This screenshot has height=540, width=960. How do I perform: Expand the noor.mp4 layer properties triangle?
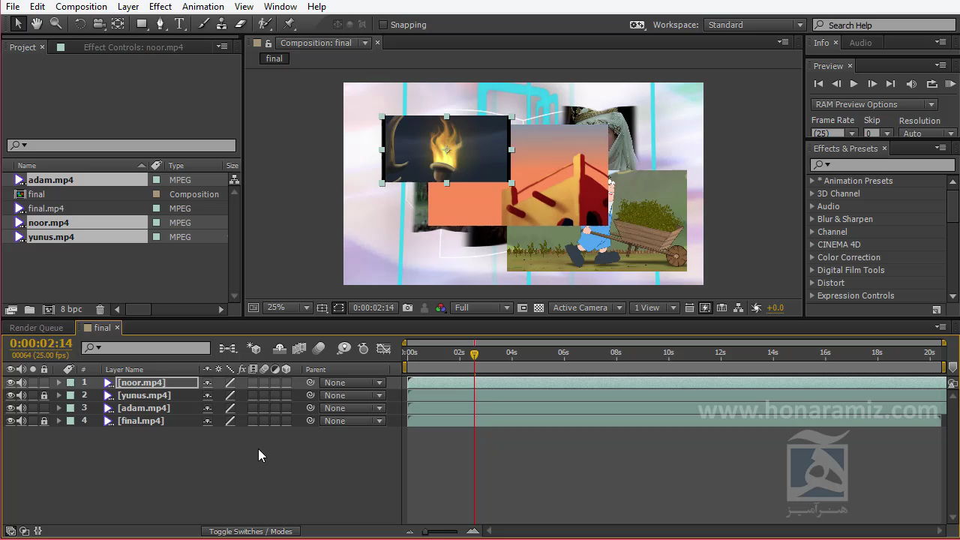point(59,382)
